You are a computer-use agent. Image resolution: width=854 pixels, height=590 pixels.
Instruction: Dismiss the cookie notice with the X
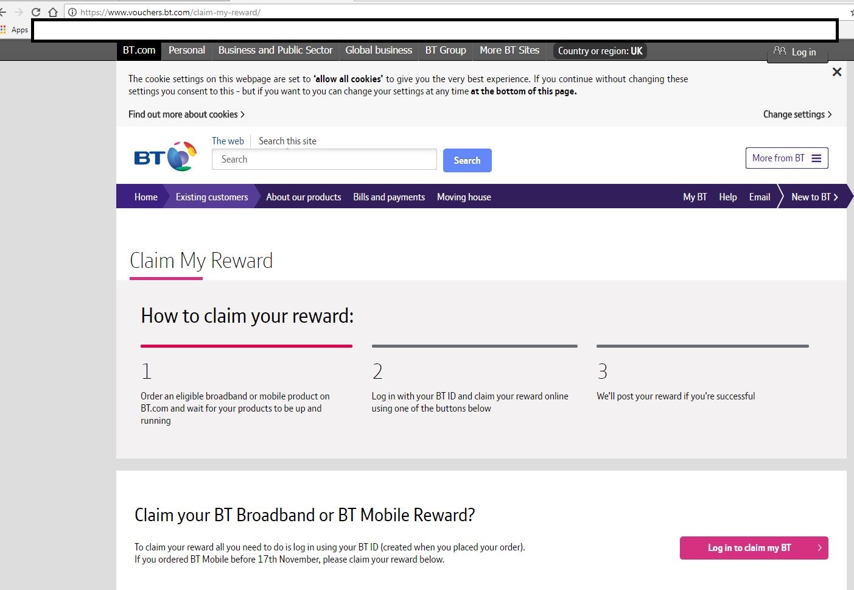click(837, 71)
